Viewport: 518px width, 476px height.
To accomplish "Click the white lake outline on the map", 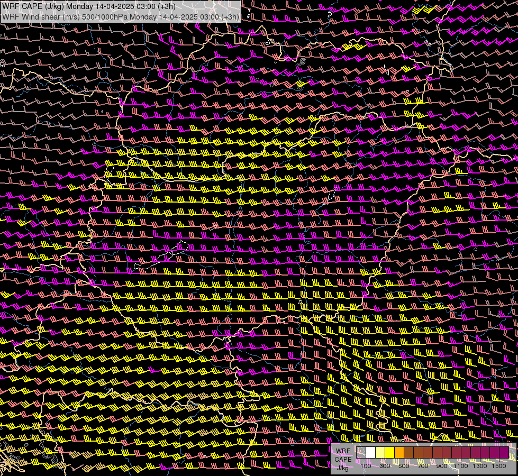I will (161, 255).
